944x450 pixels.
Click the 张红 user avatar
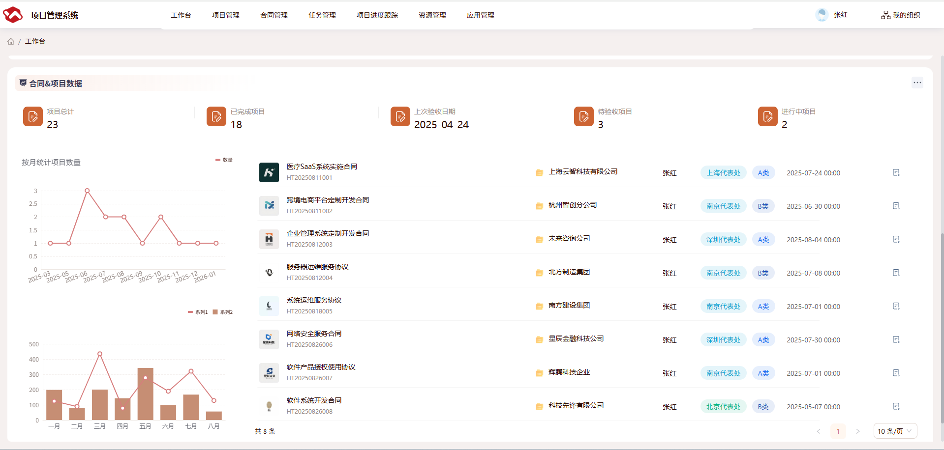coord(822,14)
